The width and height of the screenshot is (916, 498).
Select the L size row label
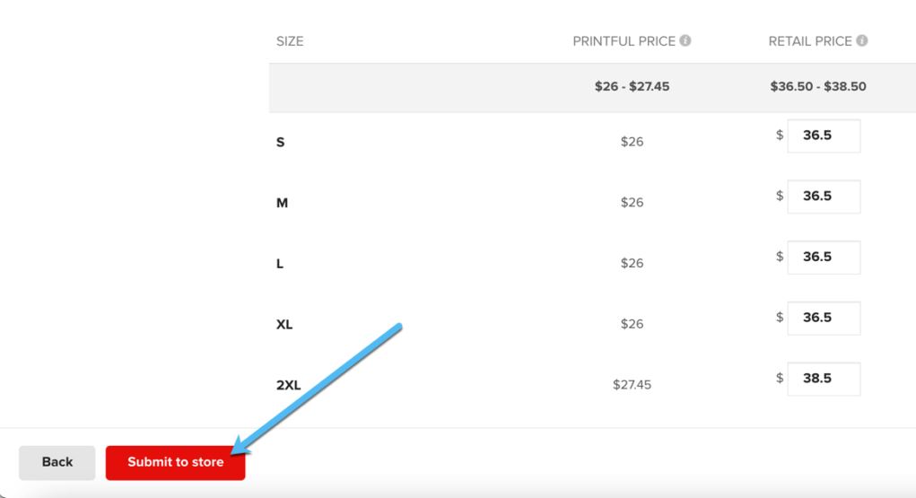pos(280,264)
